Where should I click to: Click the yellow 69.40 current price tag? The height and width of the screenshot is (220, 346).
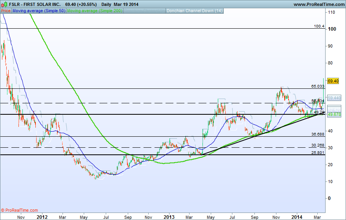click(333, 81)
